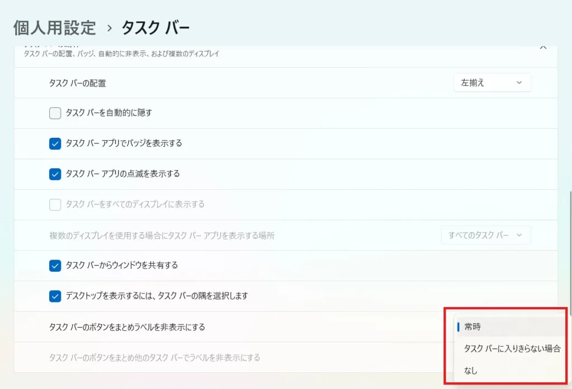Click the タスク バーの配置 row label
The image size is (572, 389).
78,83
